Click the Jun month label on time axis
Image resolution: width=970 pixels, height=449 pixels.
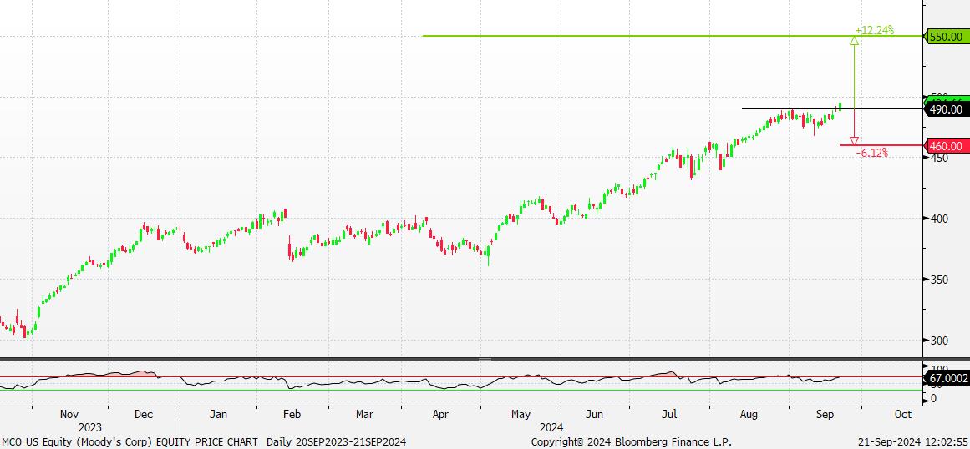click(595, 415)
